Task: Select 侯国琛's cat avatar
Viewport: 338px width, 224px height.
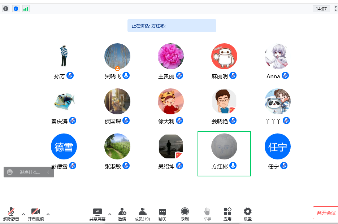Action: (117, 101)
